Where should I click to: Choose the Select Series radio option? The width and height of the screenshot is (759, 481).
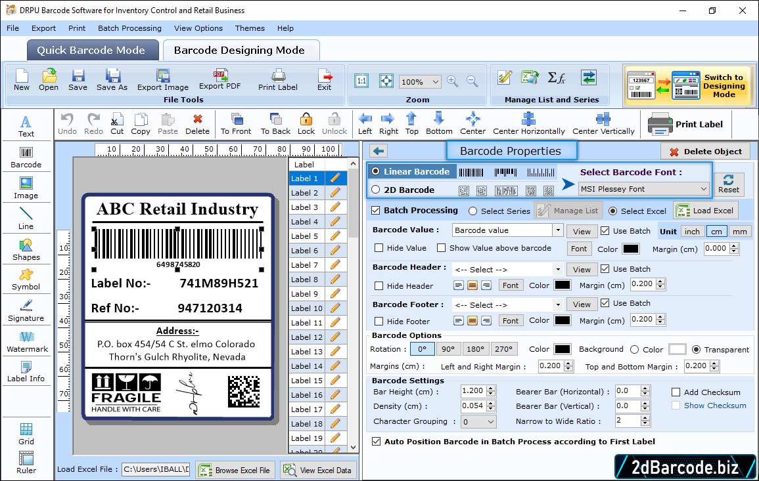tap(473, 211)
